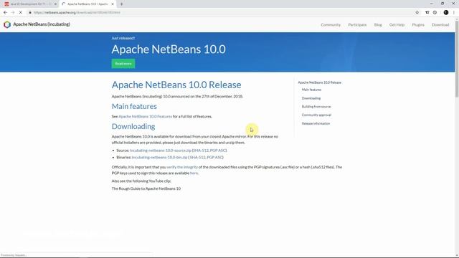Stop loading the page

tap(21, 13)
